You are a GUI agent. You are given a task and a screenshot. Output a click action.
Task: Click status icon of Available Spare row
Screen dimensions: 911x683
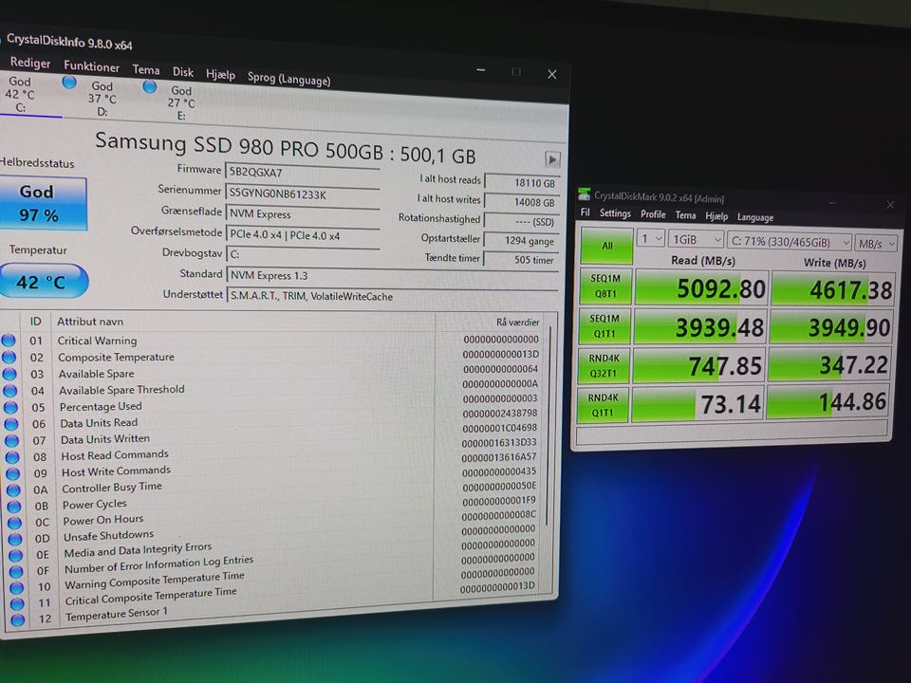point(9,374)
